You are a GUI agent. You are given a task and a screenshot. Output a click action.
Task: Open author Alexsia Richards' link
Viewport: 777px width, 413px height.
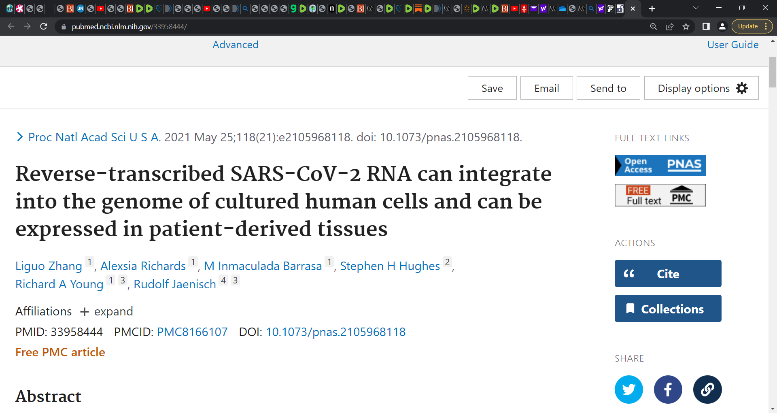[143, 266]
